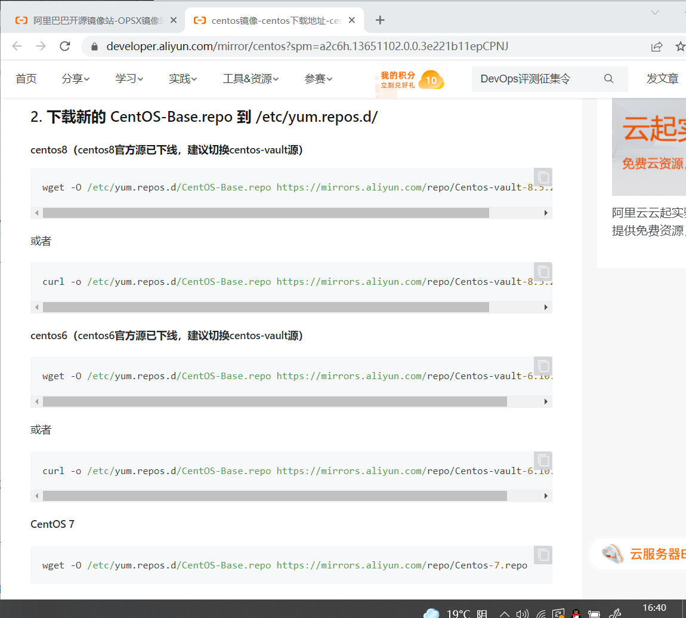Click the 云起实验室 banner image in sidebar
The image size is (686, 618).
(649, 147)
